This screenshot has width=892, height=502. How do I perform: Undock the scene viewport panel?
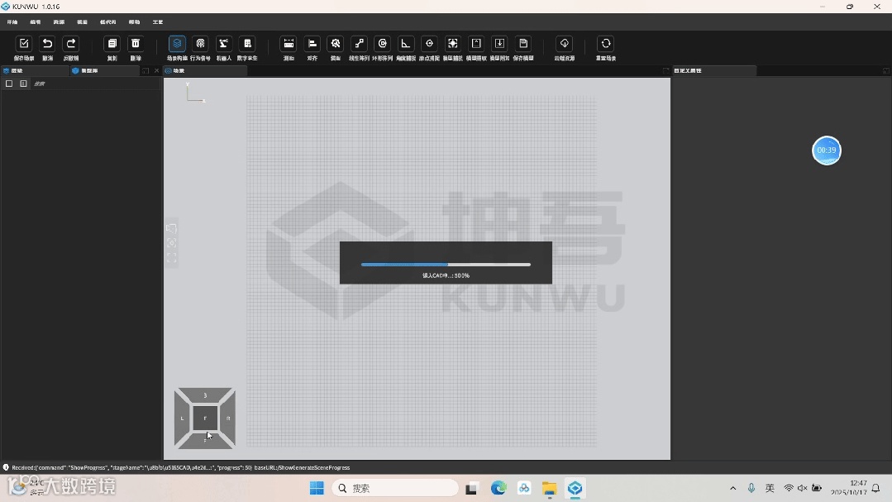[665, 70]
